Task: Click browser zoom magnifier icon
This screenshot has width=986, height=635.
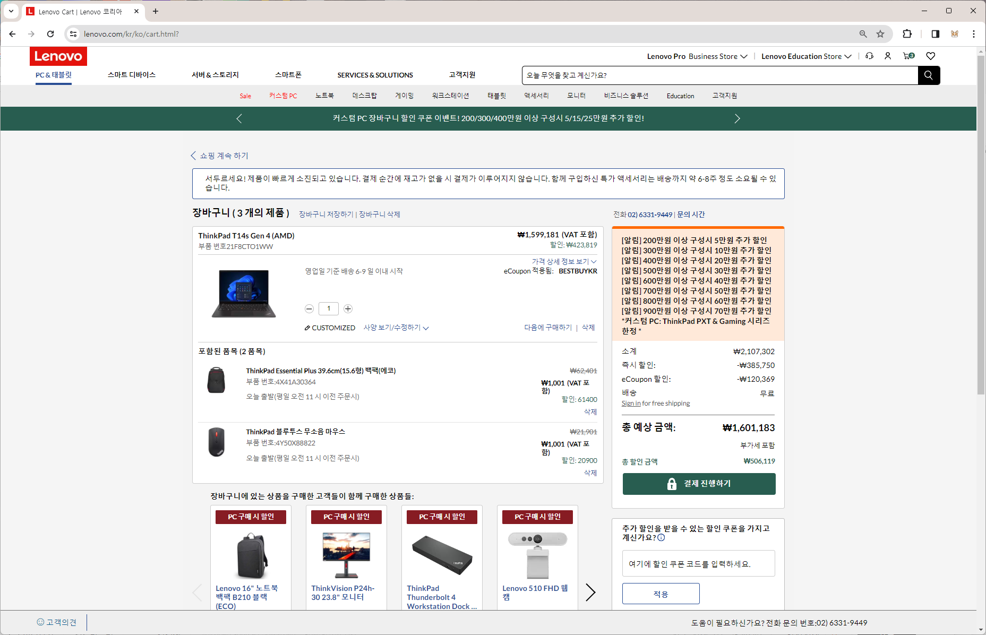Action: coord(863,34)
